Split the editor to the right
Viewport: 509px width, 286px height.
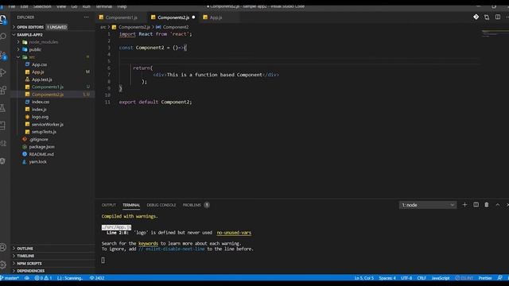[x=498, y=17]
